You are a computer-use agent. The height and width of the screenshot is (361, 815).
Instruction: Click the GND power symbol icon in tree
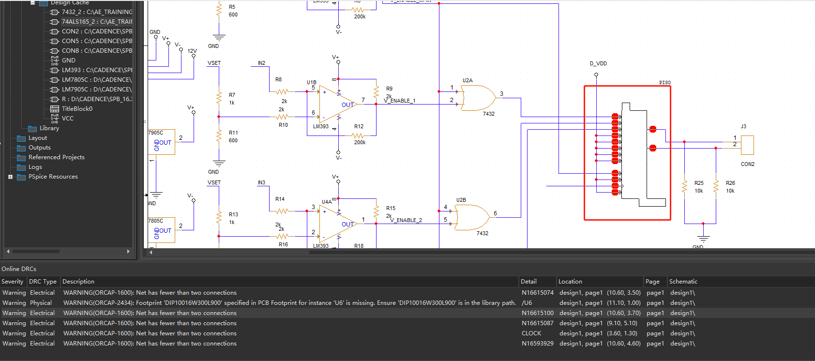pos(55,60)
